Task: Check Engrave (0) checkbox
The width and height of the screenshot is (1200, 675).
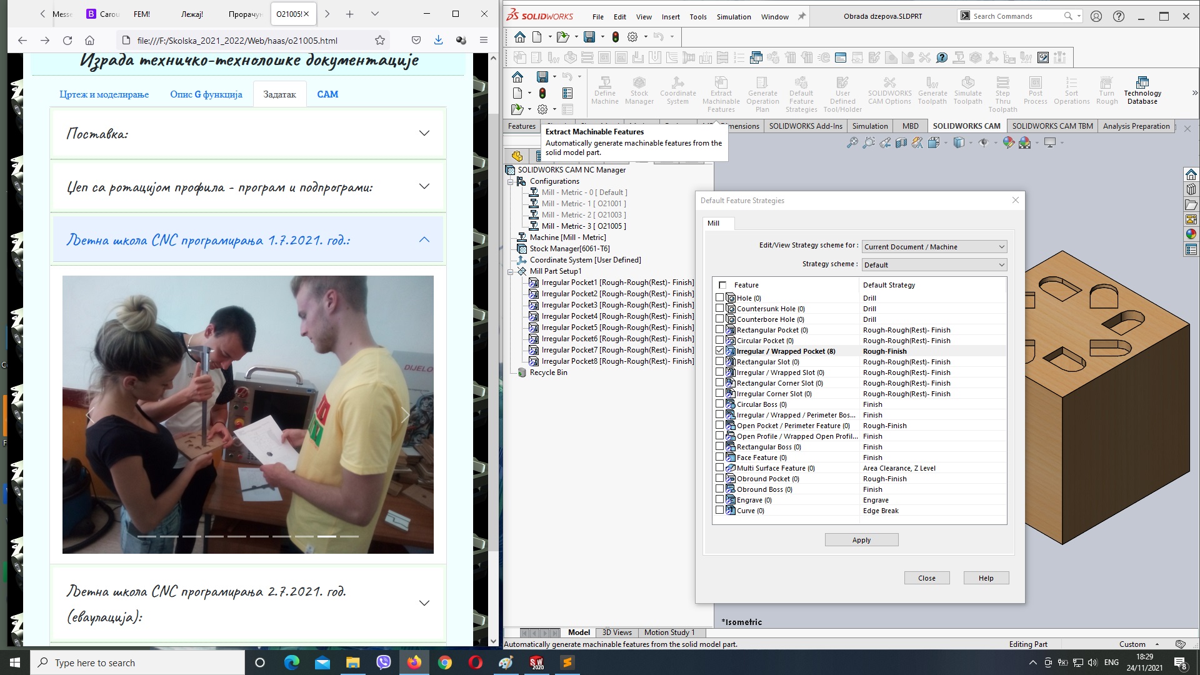Action: coord(719,500)
